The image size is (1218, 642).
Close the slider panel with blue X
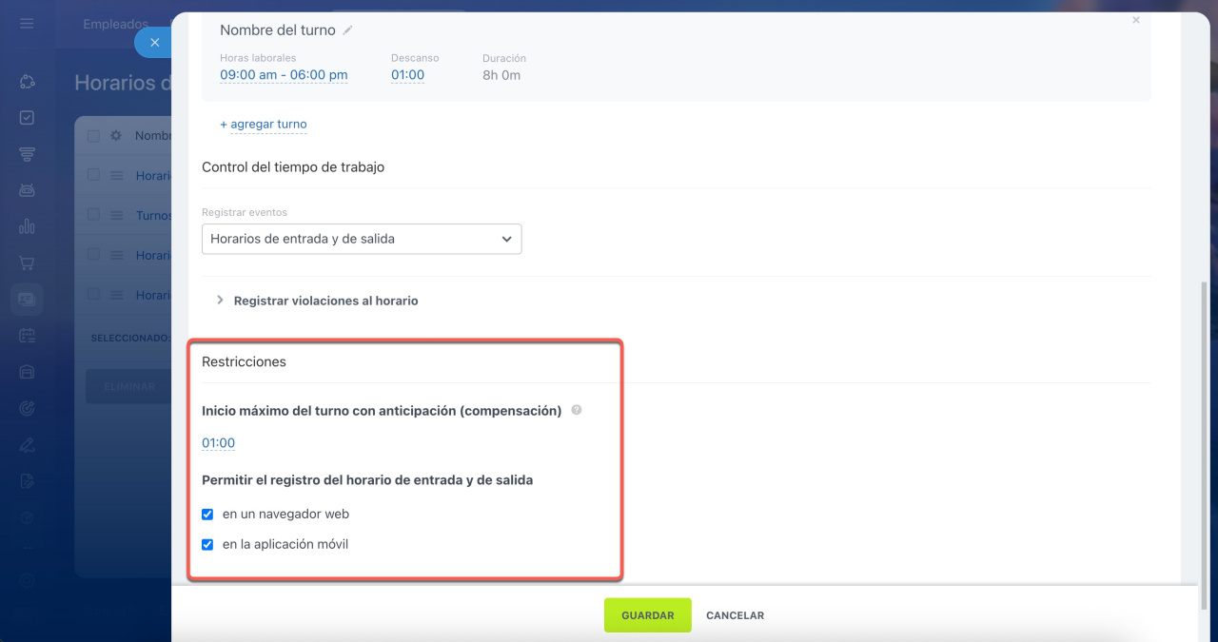(x=154, y=43)
